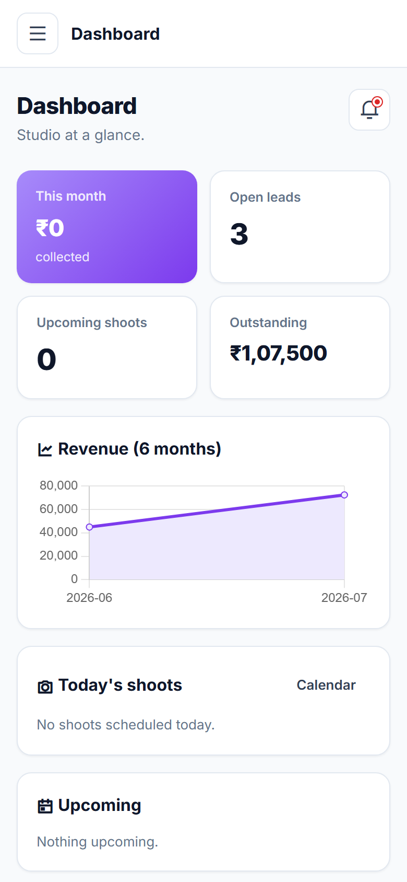Image resolution: width=407 pixels, height=882 pixels.
Task: Click the "Upcoming" section heading
Action: [100, 805]
